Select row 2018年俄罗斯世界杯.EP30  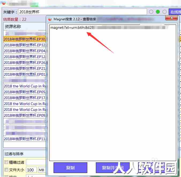point(25,39)
